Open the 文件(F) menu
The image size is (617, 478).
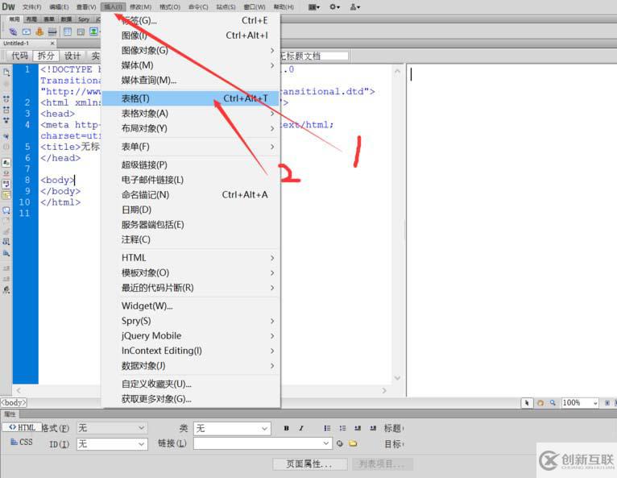click(32, 7)
